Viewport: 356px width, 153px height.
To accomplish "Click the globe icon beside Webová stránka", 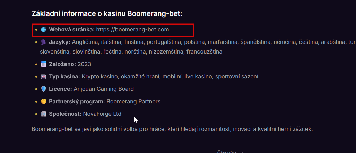I will point(43,30).
